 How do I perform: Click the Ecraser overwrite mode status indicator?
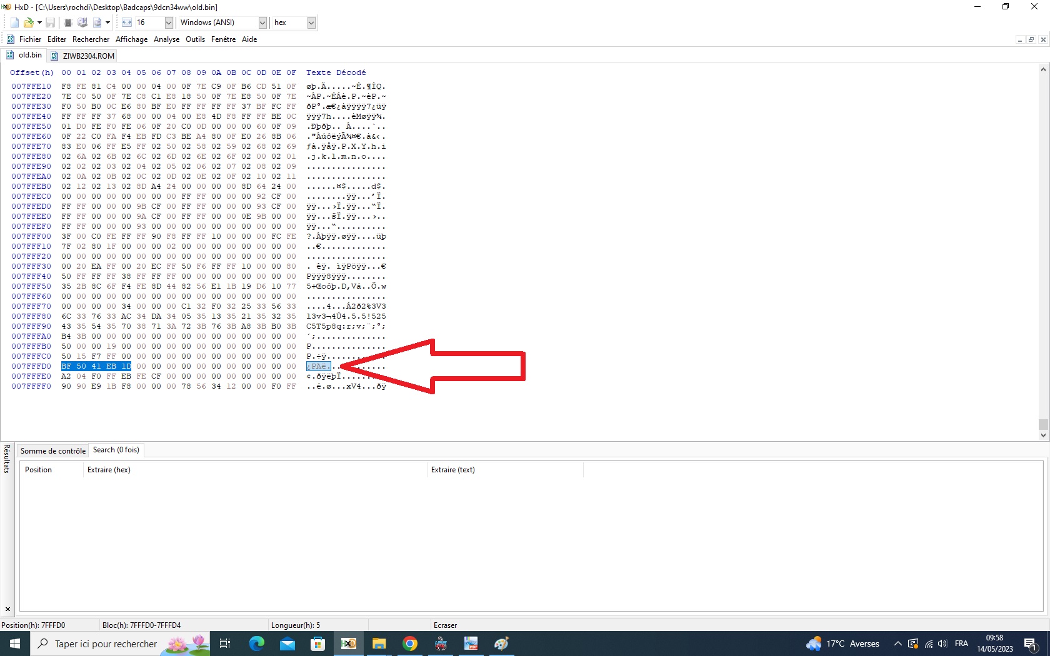click(x=446, y=625)
